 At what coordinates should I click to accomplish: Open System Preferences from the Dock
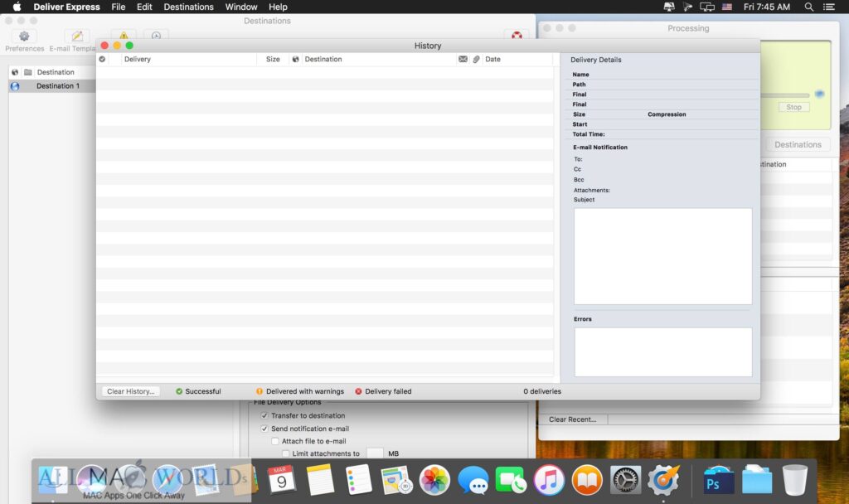pos(625,480)
